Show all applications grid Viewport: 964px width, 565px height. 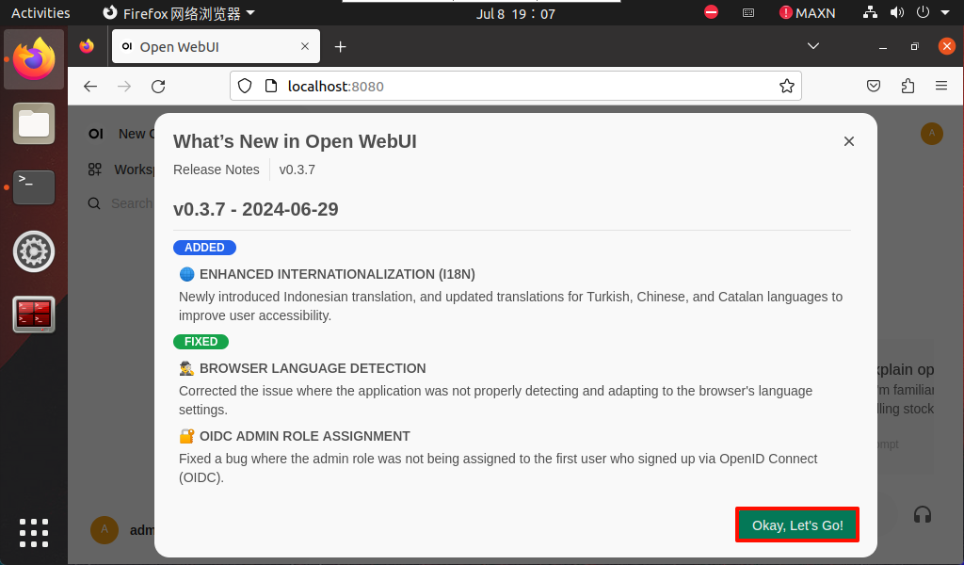coord(34,532)
